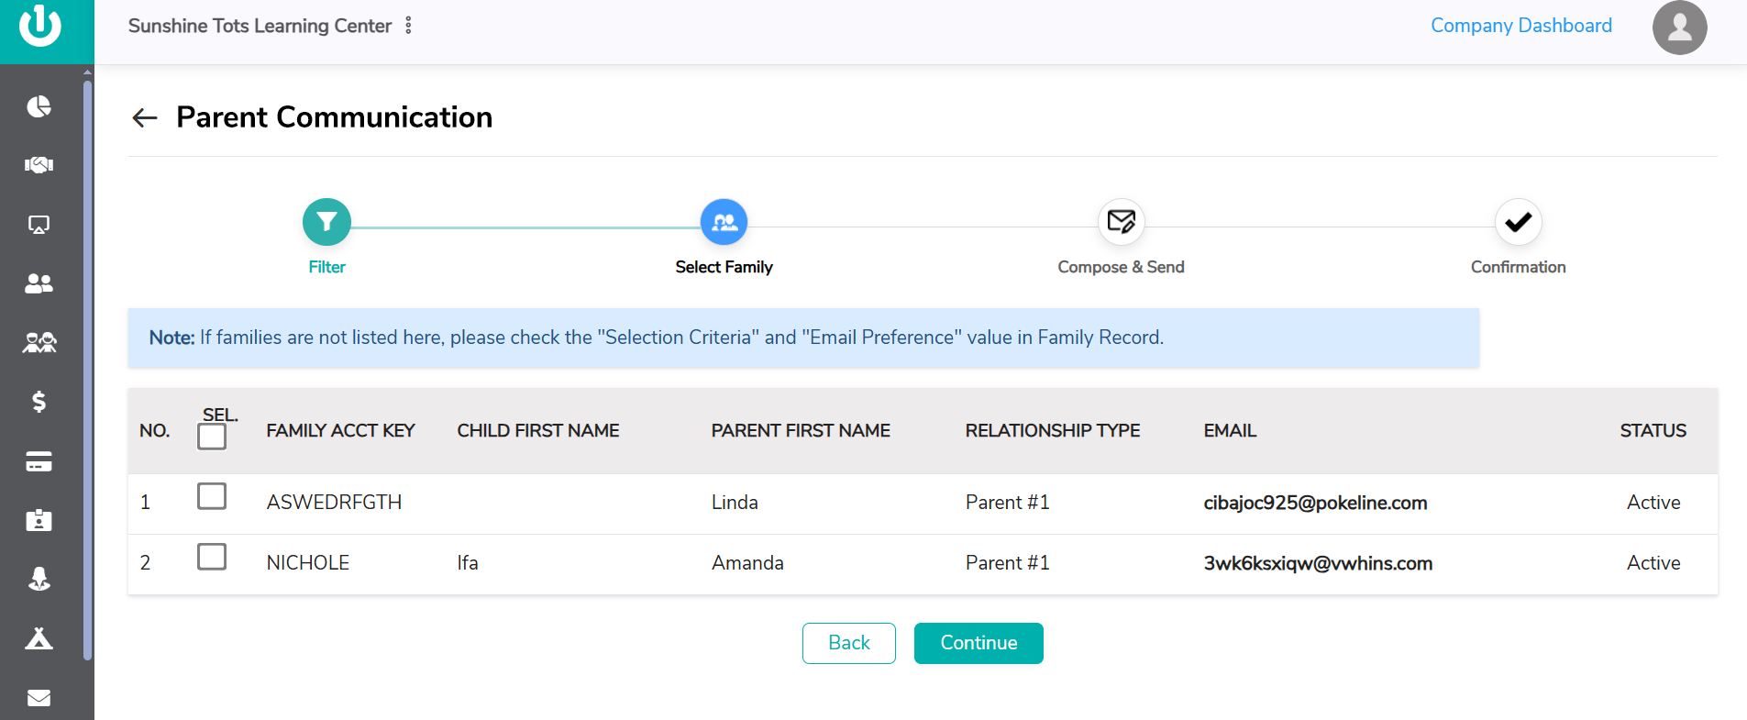Open the handshake icon in sidebar
Image resolution: width=1747 pixels, height=720 pixels.
[x=39, y=165]
